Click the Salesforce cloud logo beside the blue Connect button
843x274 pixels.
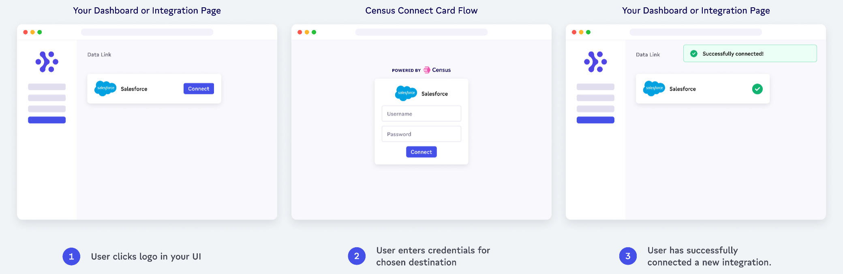point(105,88)
